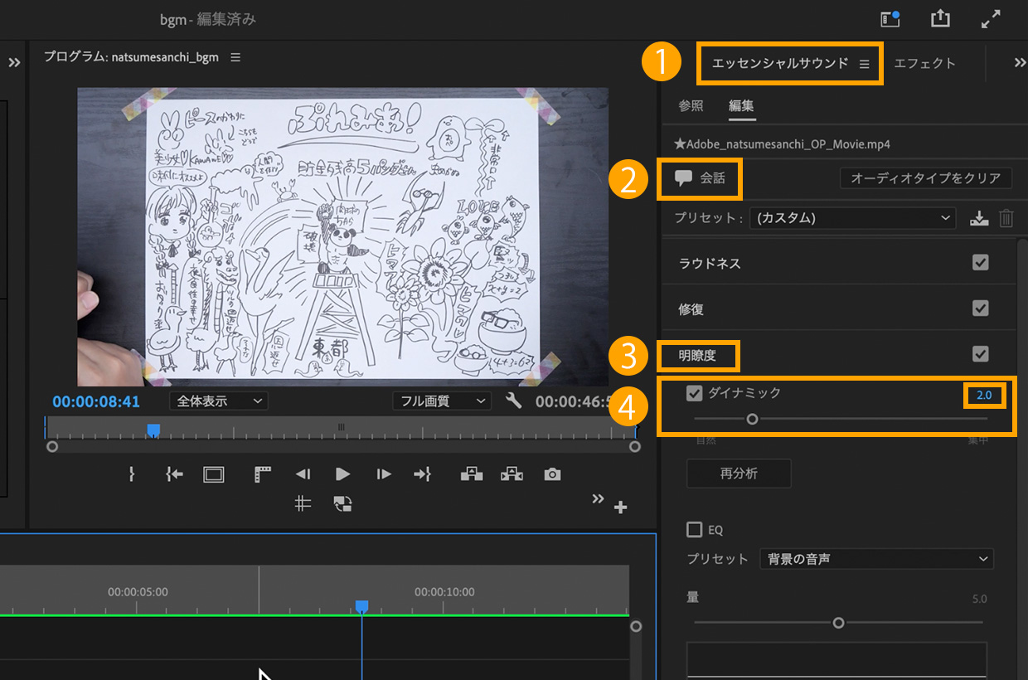Click the speech bubble icon beside 会話
This screenshot has height=680, width=1028.
pos(683,178)
